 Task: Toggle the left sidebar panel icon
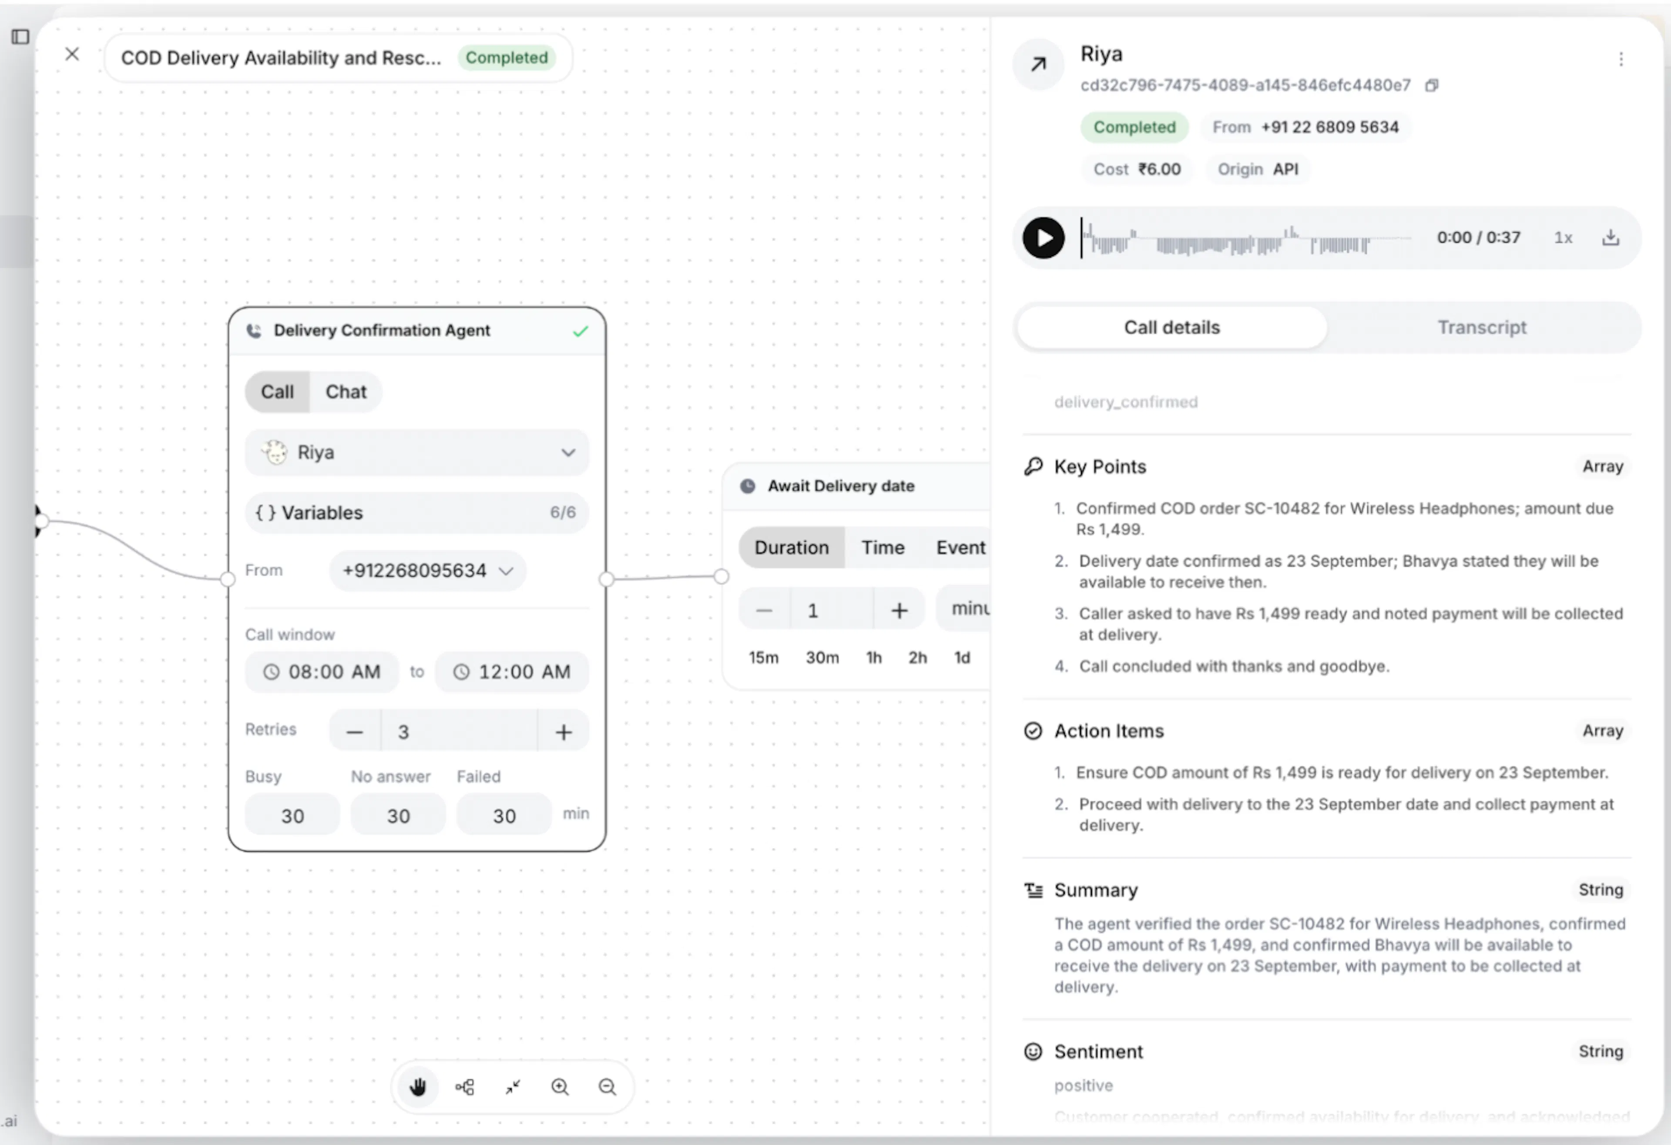(x=20, y=37)
